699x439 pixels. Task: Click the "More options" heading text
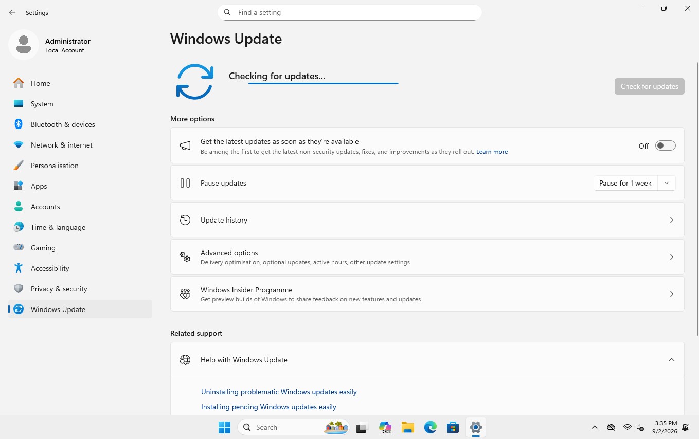tap(192, 119)
